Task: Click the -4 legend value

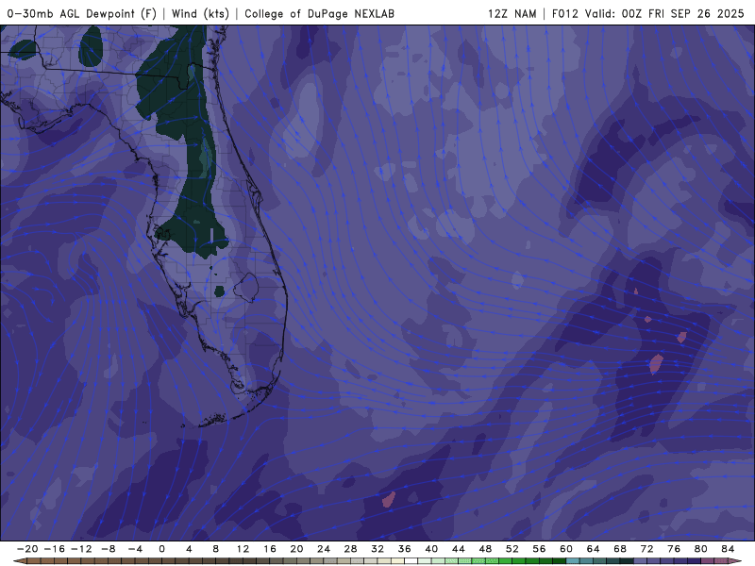Action: [135, 549]
